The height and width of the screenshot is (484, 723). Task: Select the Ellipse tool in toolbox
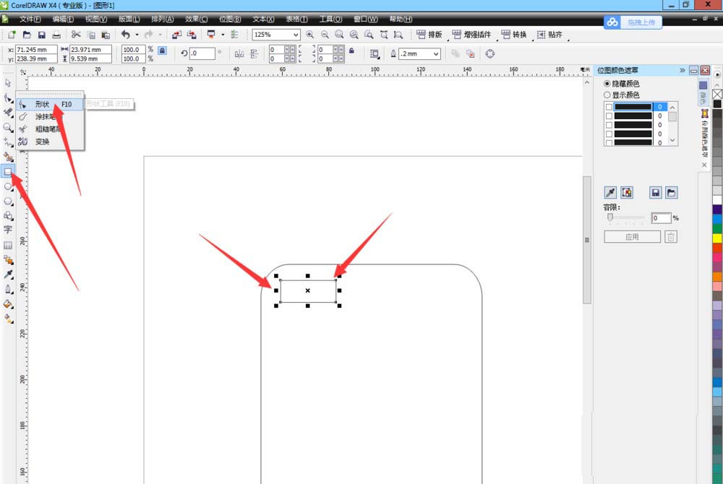pos(8,186)
